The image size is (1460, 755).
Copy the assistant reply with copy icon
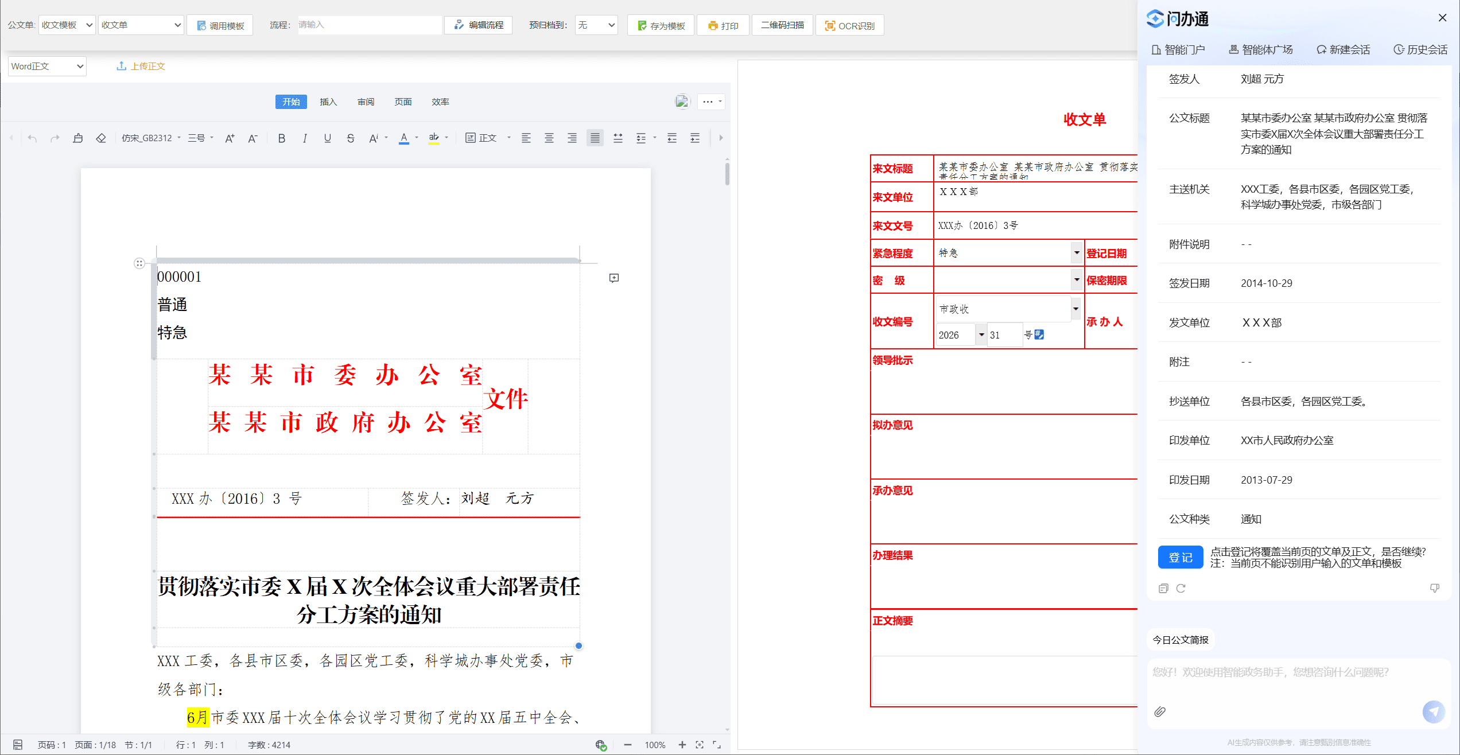1163,588
